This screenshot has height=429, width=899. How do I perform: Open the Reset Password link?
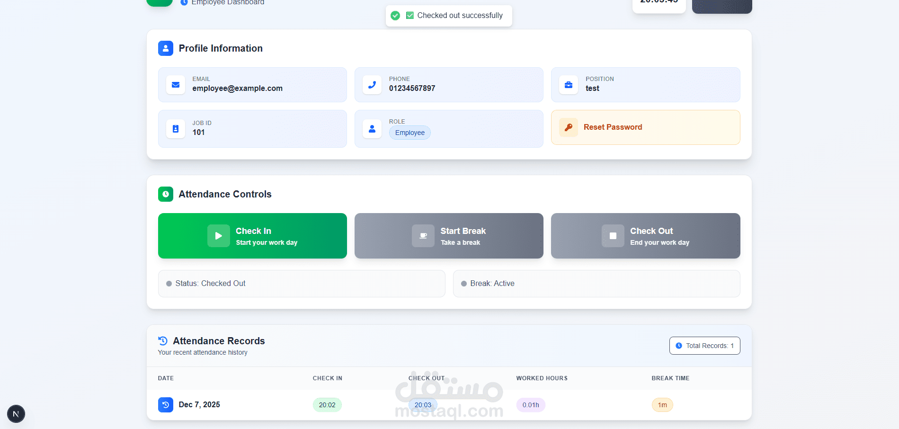click(613, 127)
